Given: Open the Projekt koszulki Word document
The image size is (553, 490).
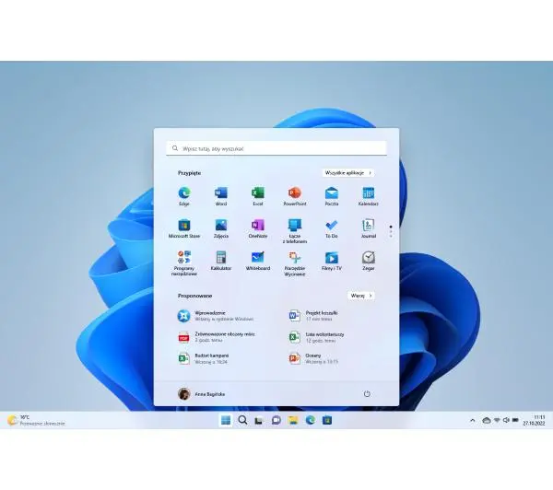Looking at the screenshot, I should point(313,316).
